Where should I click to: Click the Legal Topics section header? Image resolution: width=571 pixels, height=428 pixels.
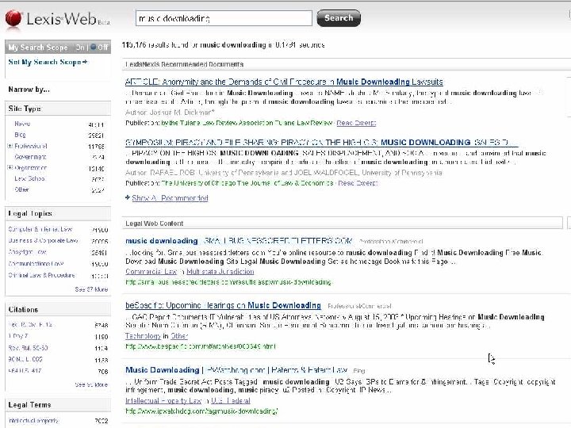58,214
